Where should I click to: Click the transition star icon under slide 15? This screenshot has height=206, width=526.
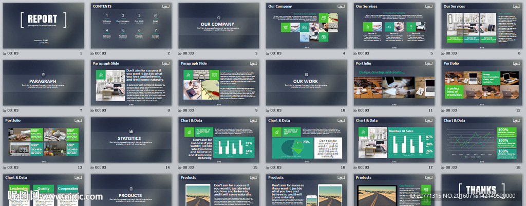tap(180, 167)
